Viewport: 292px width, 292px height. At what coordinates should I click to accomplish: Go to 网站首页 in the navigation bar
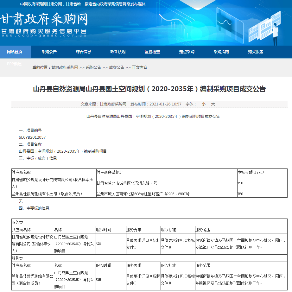(x=15, y=52)
